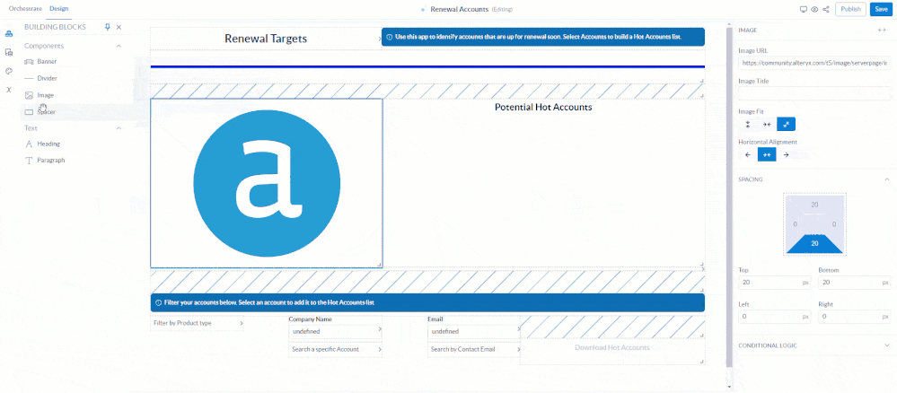The height and width of the screenshot is (393, 897).
Task: Align image horizontally to the right
Action: point(786,154)
